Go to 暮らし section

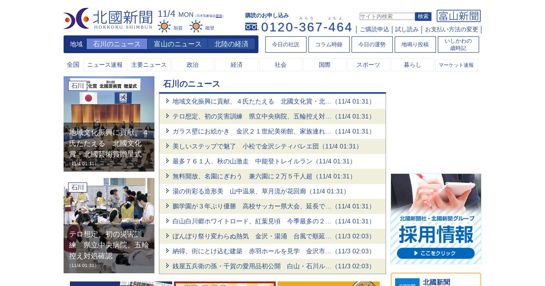coord(412,65)
